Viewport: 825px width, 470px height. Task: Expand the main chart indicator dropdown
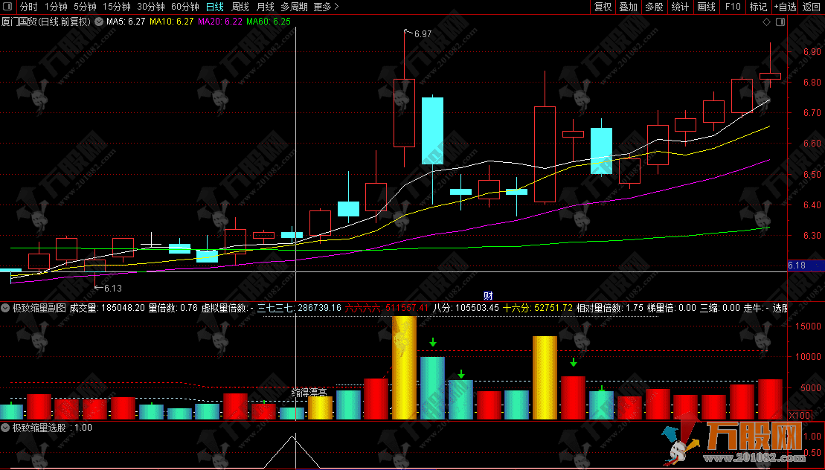(x=98, y=22)
